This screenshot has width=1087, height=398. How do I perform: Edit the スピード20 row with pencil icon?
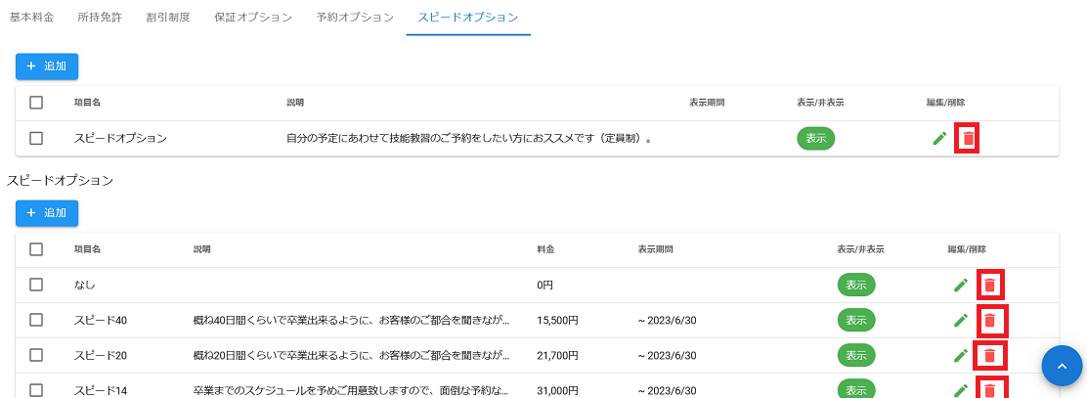pyautogui.click(x=961, y=355)
